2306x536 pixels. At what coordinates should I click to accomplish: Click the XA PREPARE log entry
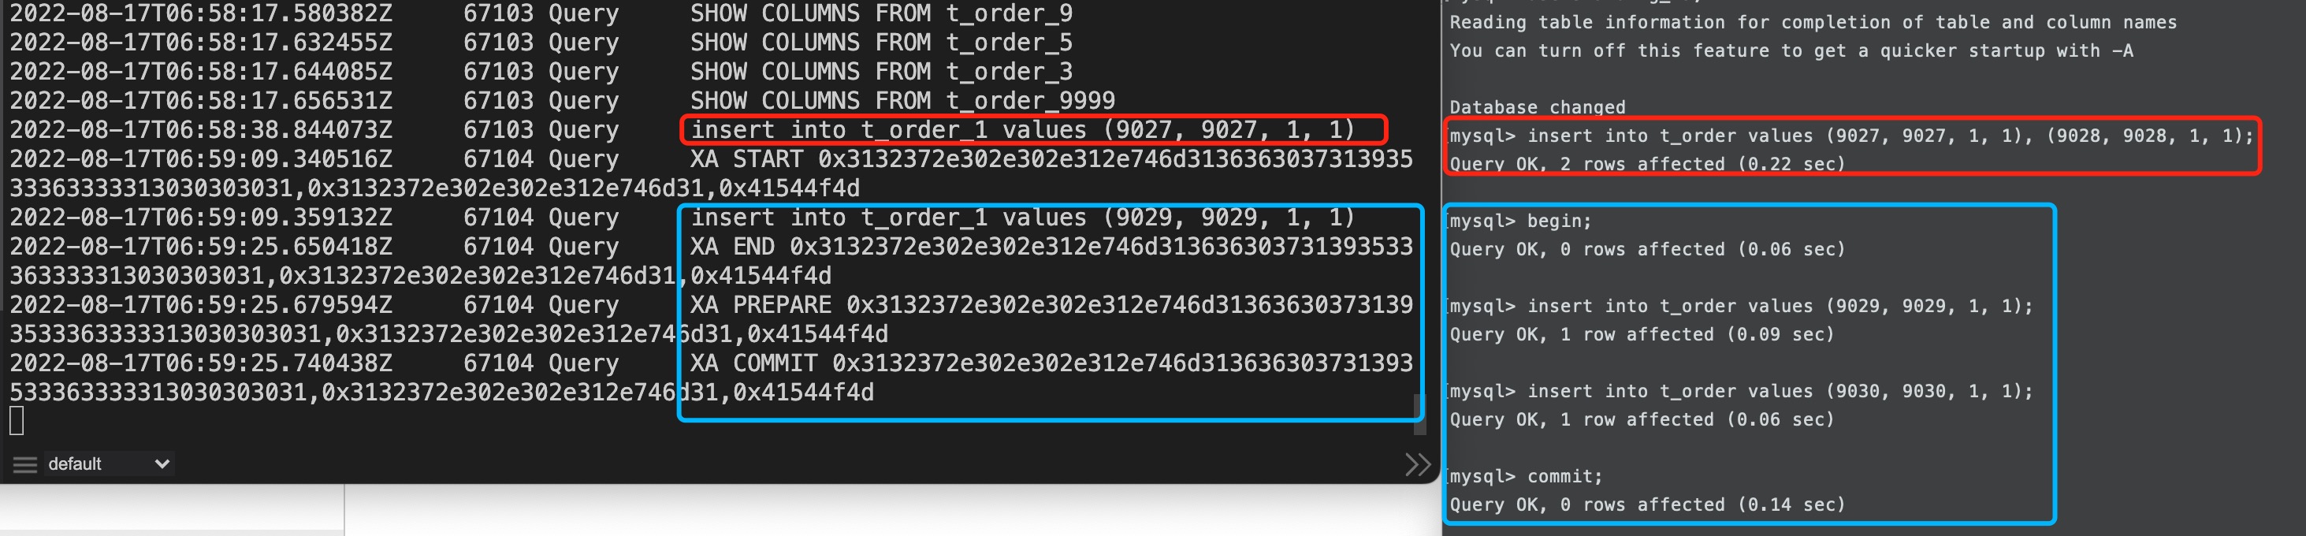click(x=712, y=319)
